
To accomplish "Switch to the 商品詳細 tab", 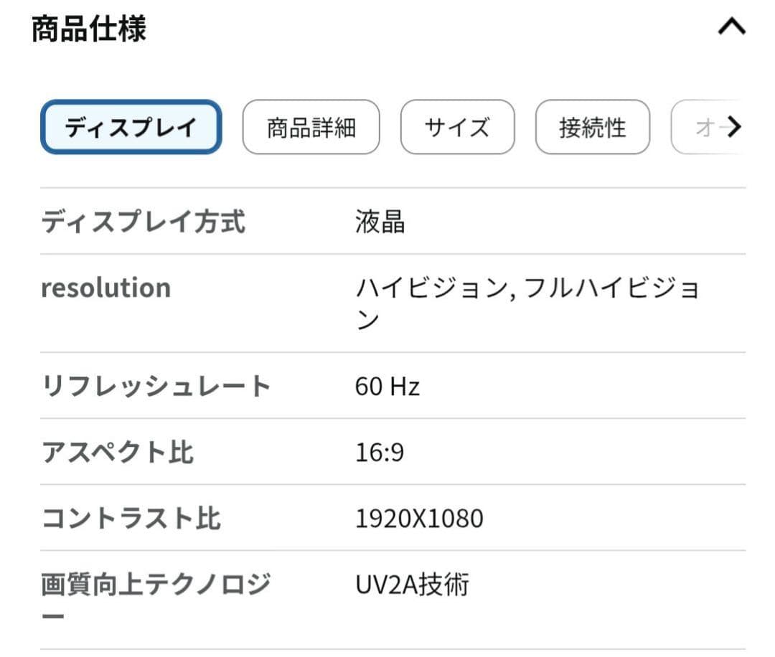I will pyautogui.click(x=311, y=126).
